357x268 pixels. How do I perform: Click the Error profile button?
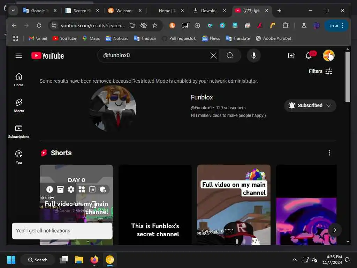[336, 25]
